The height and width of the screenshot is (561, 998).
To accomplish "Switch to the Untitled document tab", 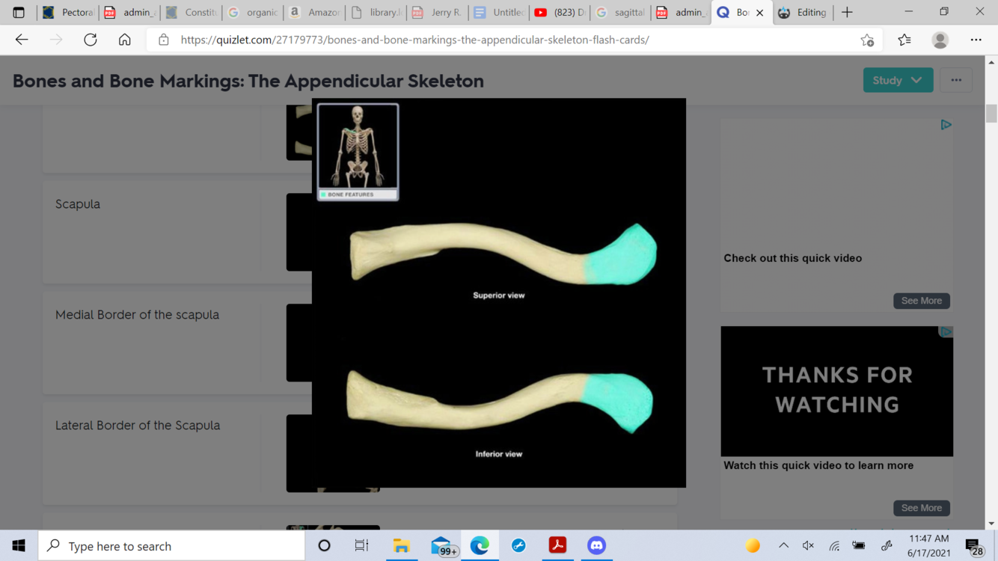I will click(x=499, y=12).
